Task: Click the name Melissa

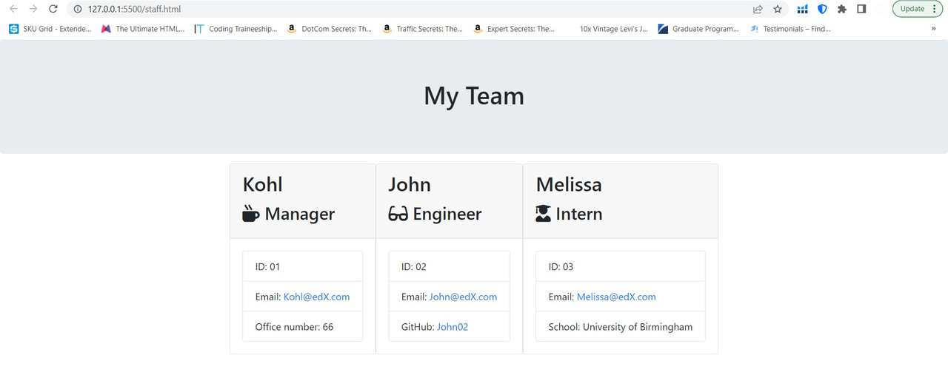Action: [569, 184]
